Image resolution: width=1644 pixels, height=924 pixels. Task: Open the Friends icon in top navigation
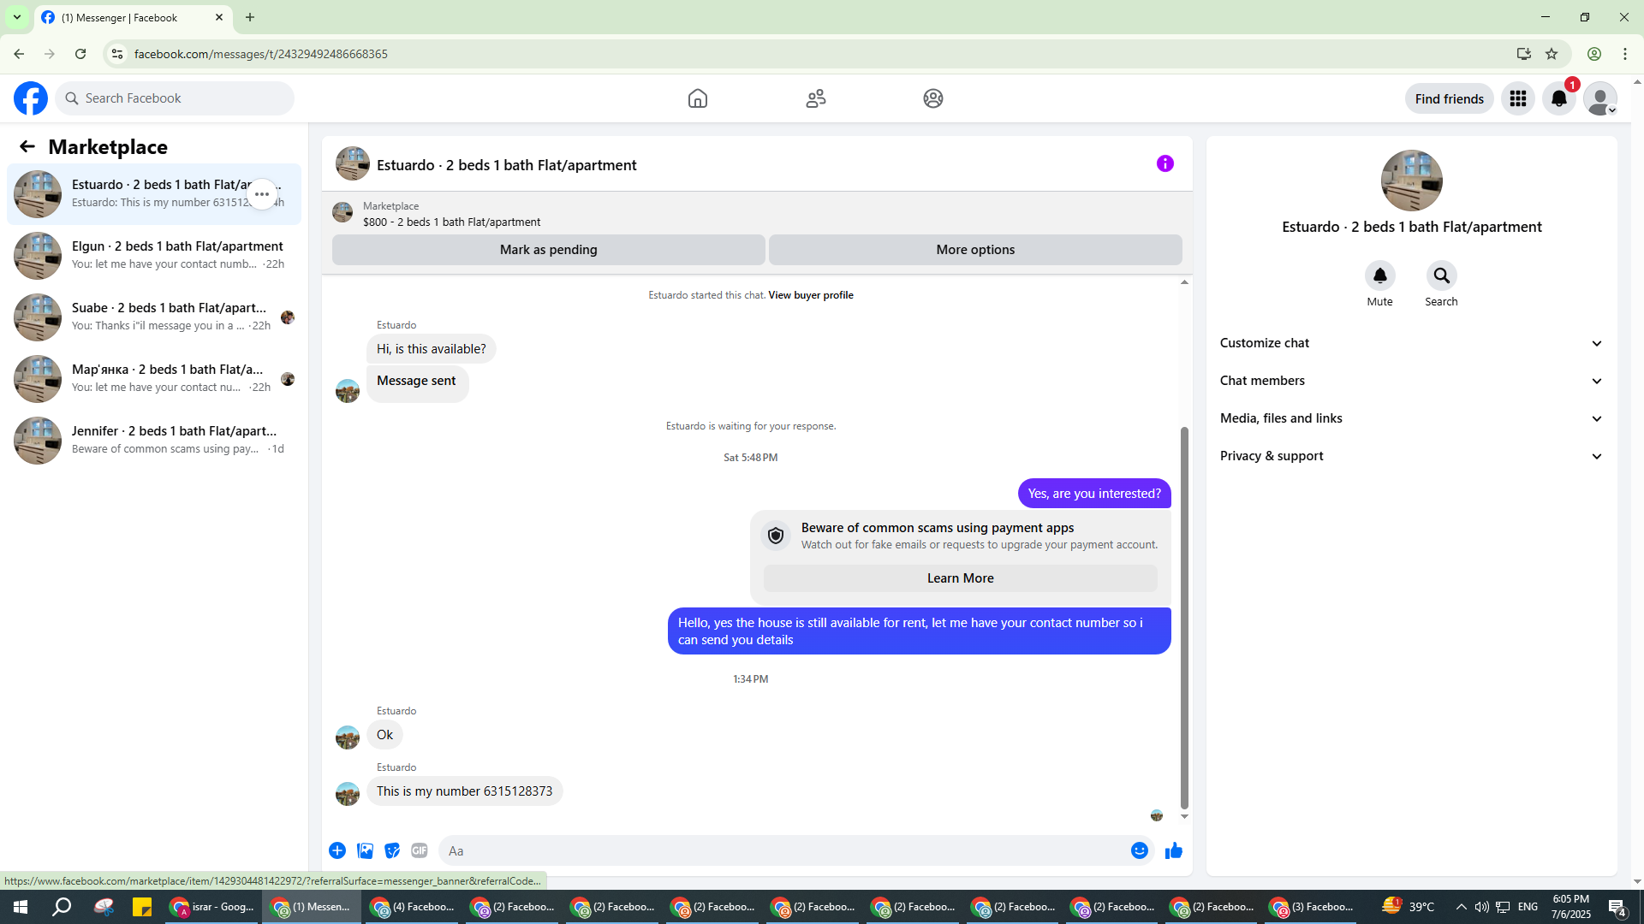[x=816, y=98]
